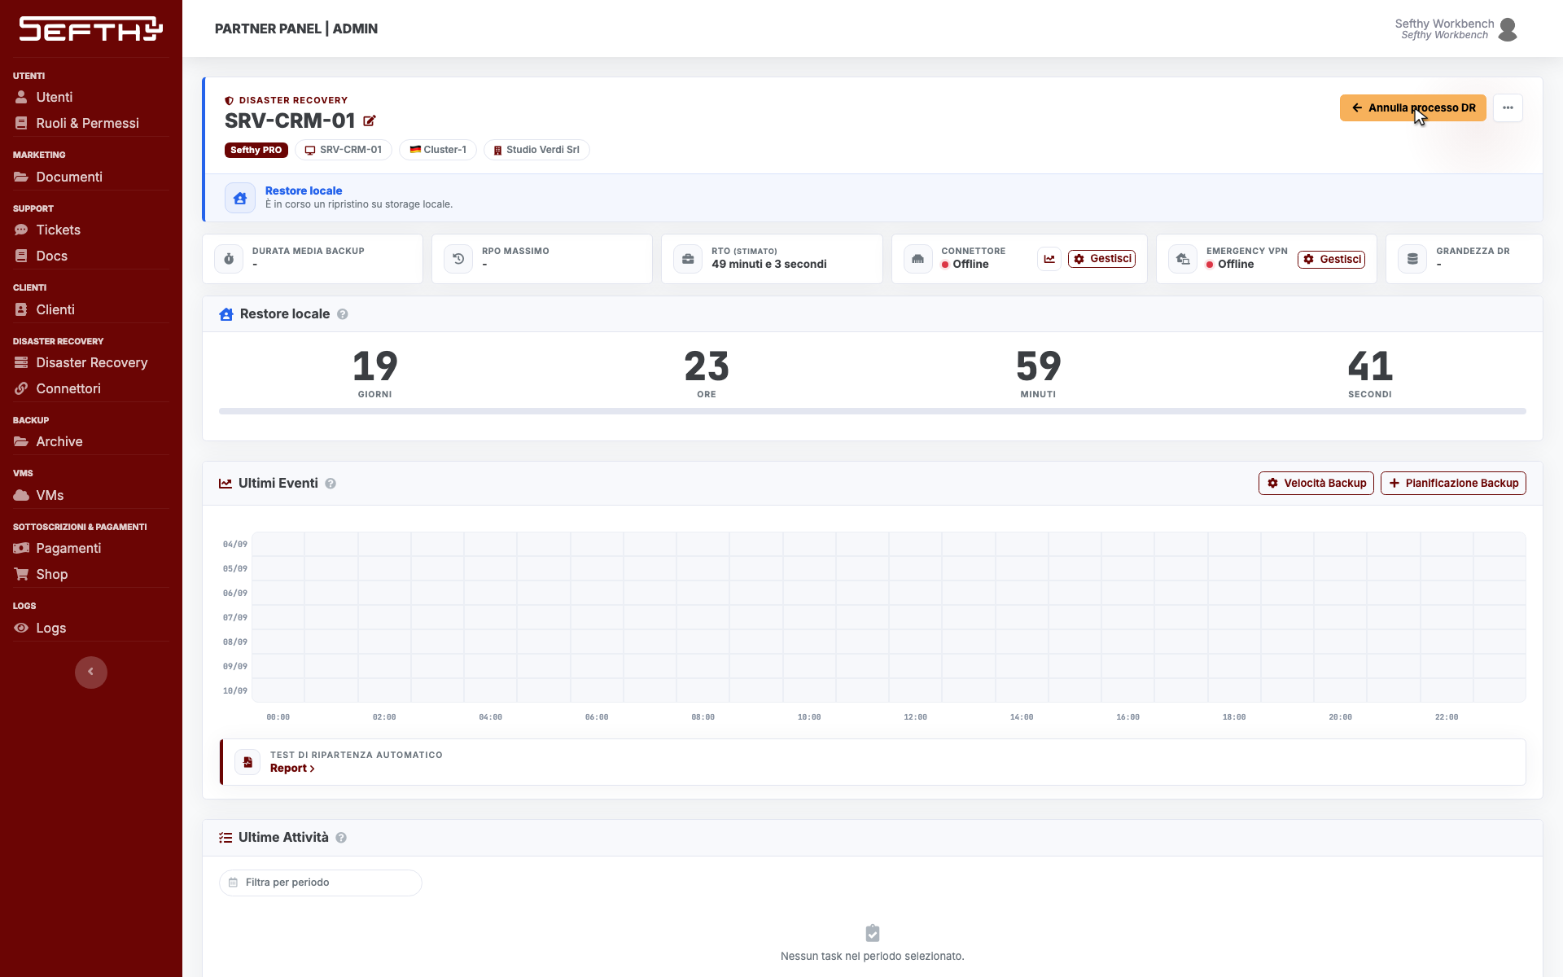Click the history icon for RPO Massimo
Screen dimensions: 1563x977
[458, 259]
